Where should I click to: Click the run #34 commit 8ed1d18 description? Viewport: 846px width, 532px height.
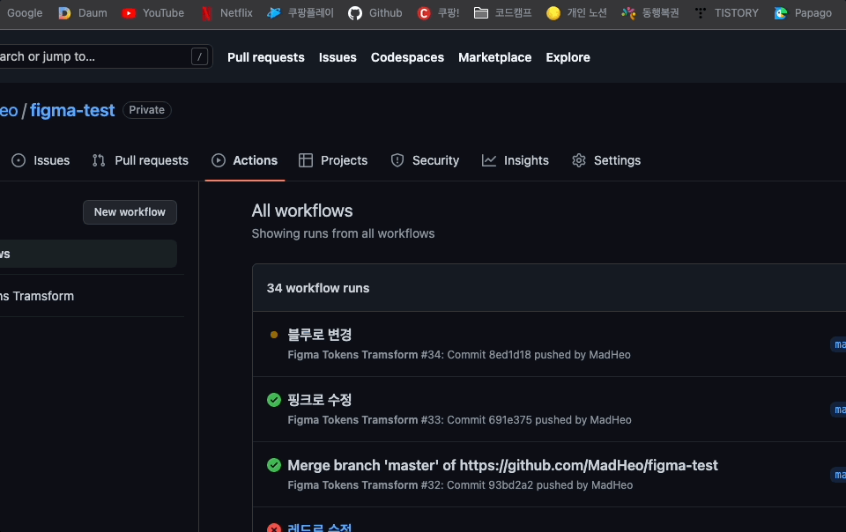point(459,355)
